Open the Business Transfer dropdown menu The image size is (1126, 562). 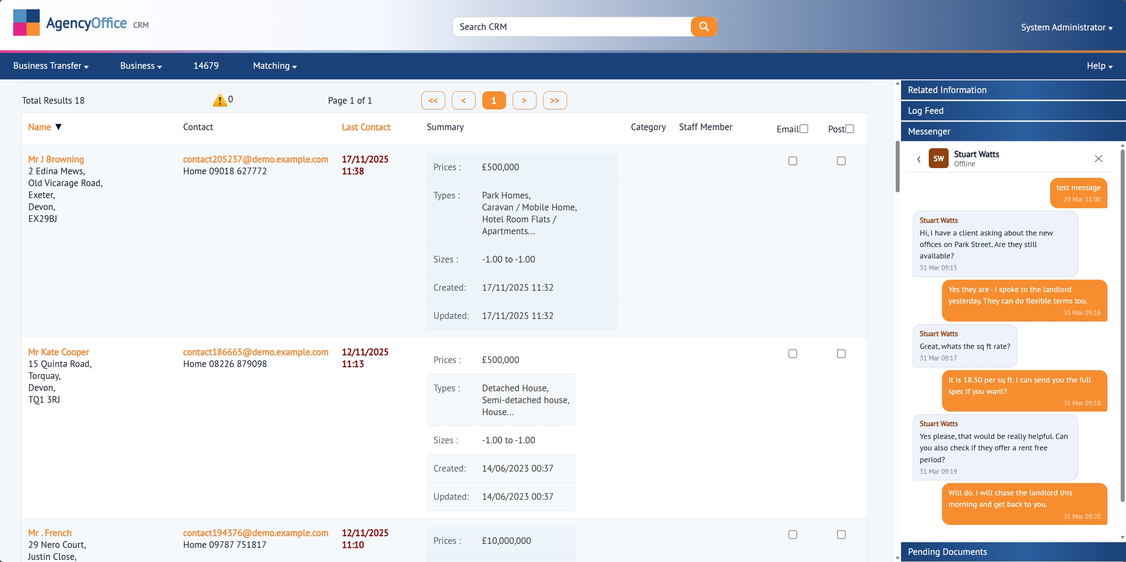tap(51, 66)
